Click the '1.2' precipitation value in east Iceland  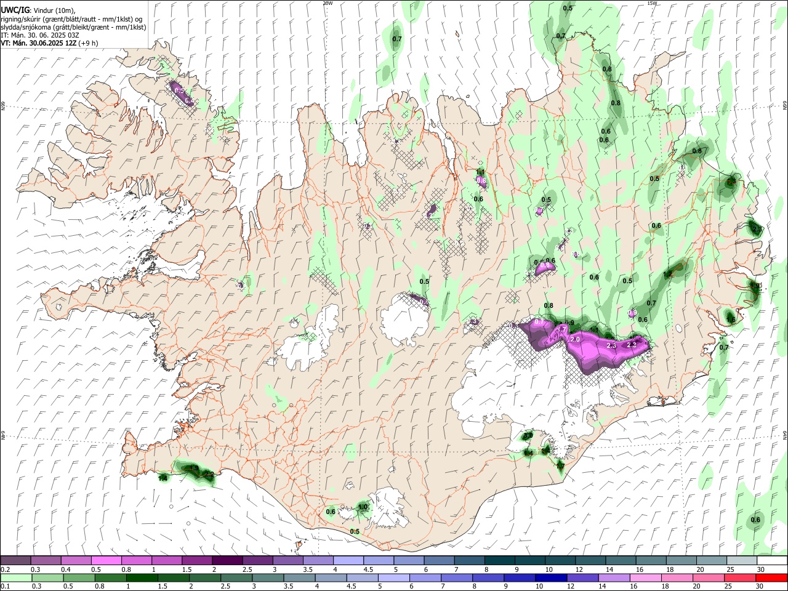668,275
